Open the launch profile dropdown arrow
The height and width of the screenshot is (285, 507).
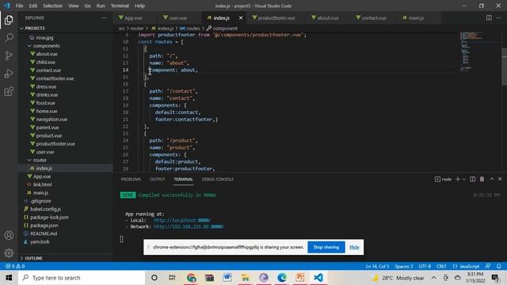pyautogui.click(x=464, y=180)
